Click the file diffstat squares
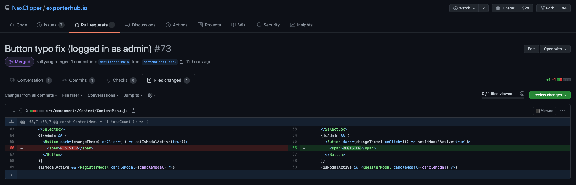This screenshot has width=576, height=185. click(x=37, y=111)
